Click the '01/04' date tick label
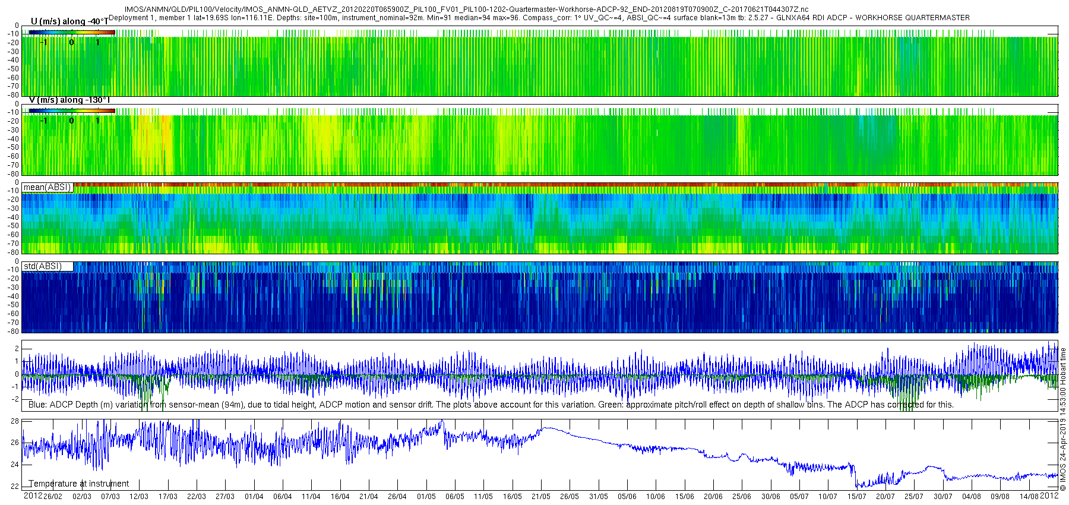This screenshot has height=505, width=1069. (254, 497)
